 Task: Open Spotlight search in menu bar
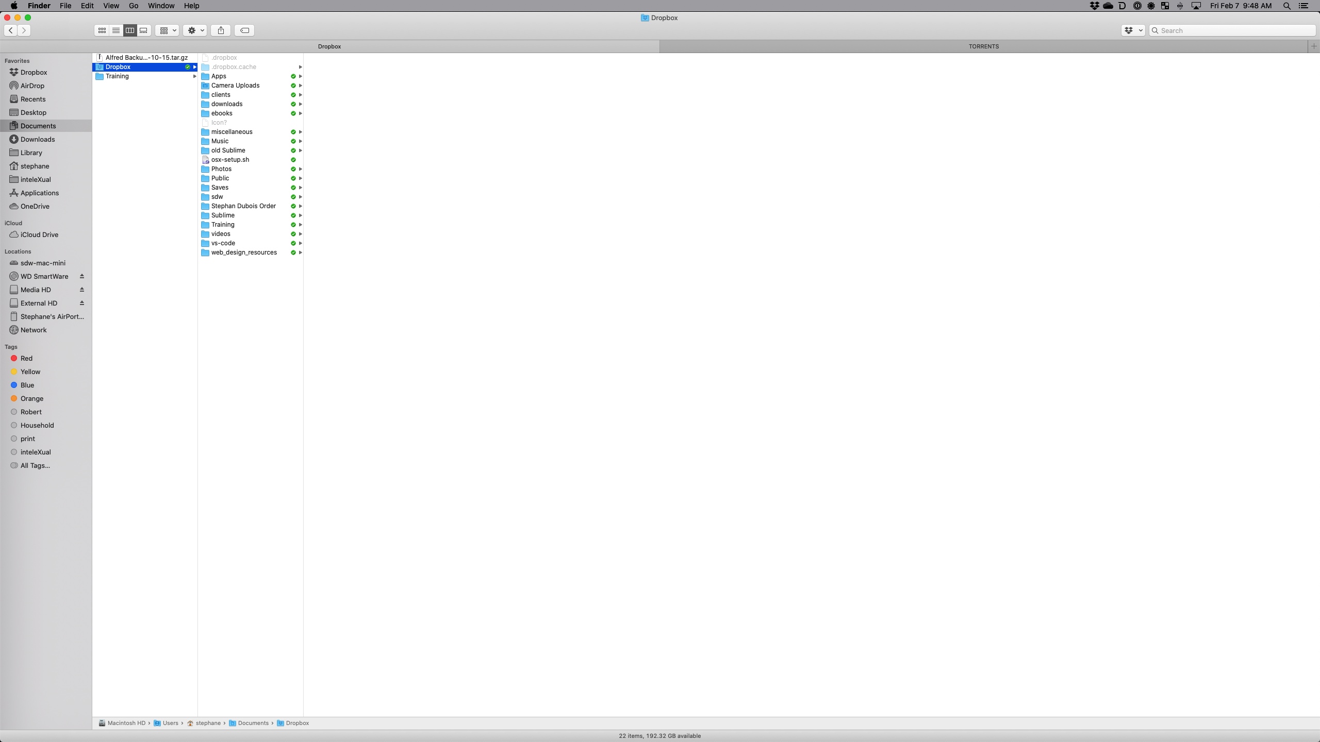pos(1286,6)
